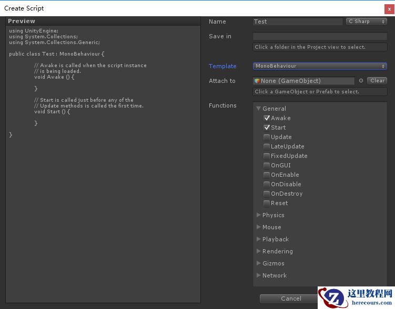Click the Clear button beside Attach to
This screenshot has height=309, width=395.
point(377,81)
